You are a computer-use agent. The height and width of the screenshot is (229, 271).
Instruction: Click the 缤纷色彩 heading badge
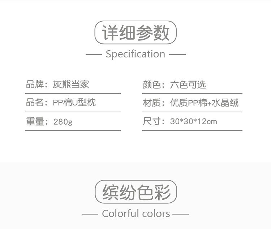[136, 192]
